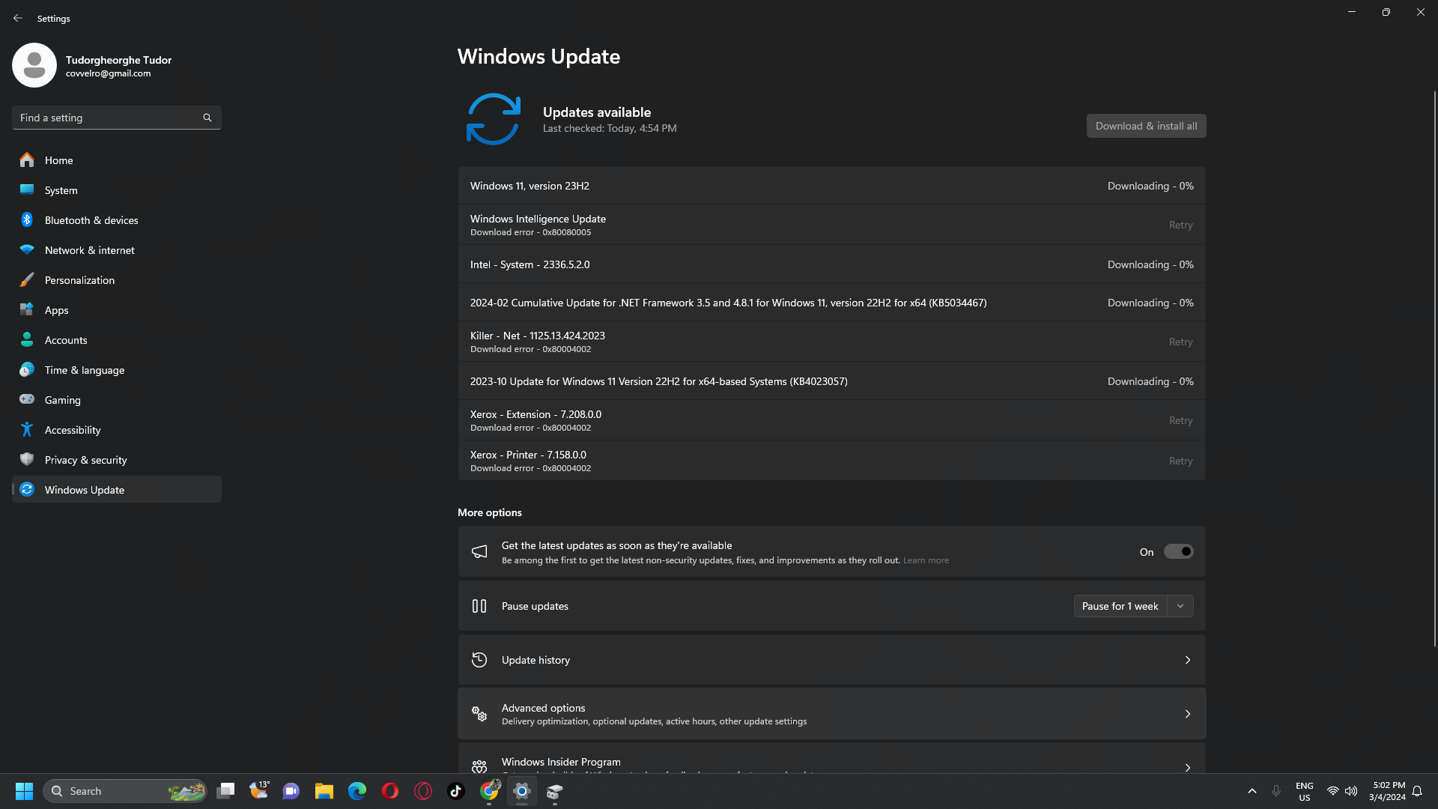Click the Find a setting search field
Screen dimensions: 1438x809
[x=116, y=117]
